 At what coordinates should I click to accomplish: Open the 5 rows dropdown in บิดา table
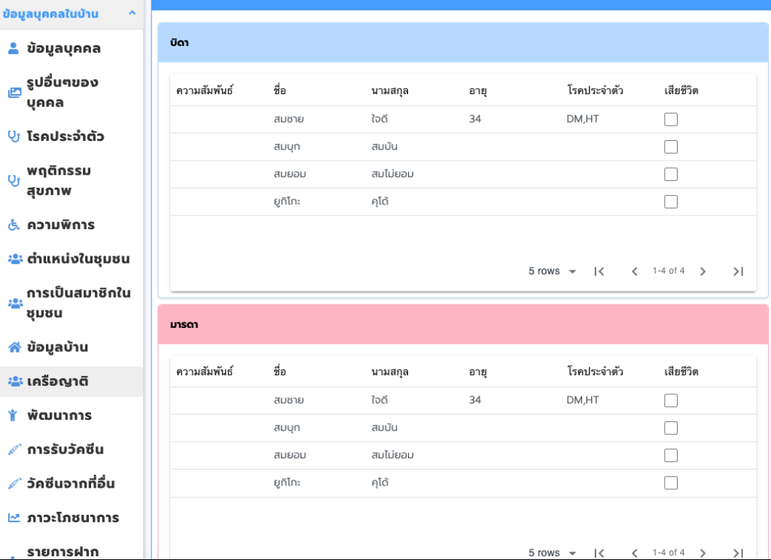[x=553, y=271]
